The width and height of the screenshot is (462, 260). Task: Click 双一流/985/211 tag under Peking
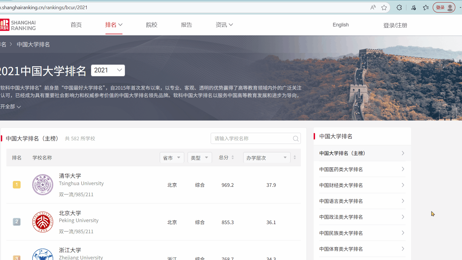[x=76, y=232]
